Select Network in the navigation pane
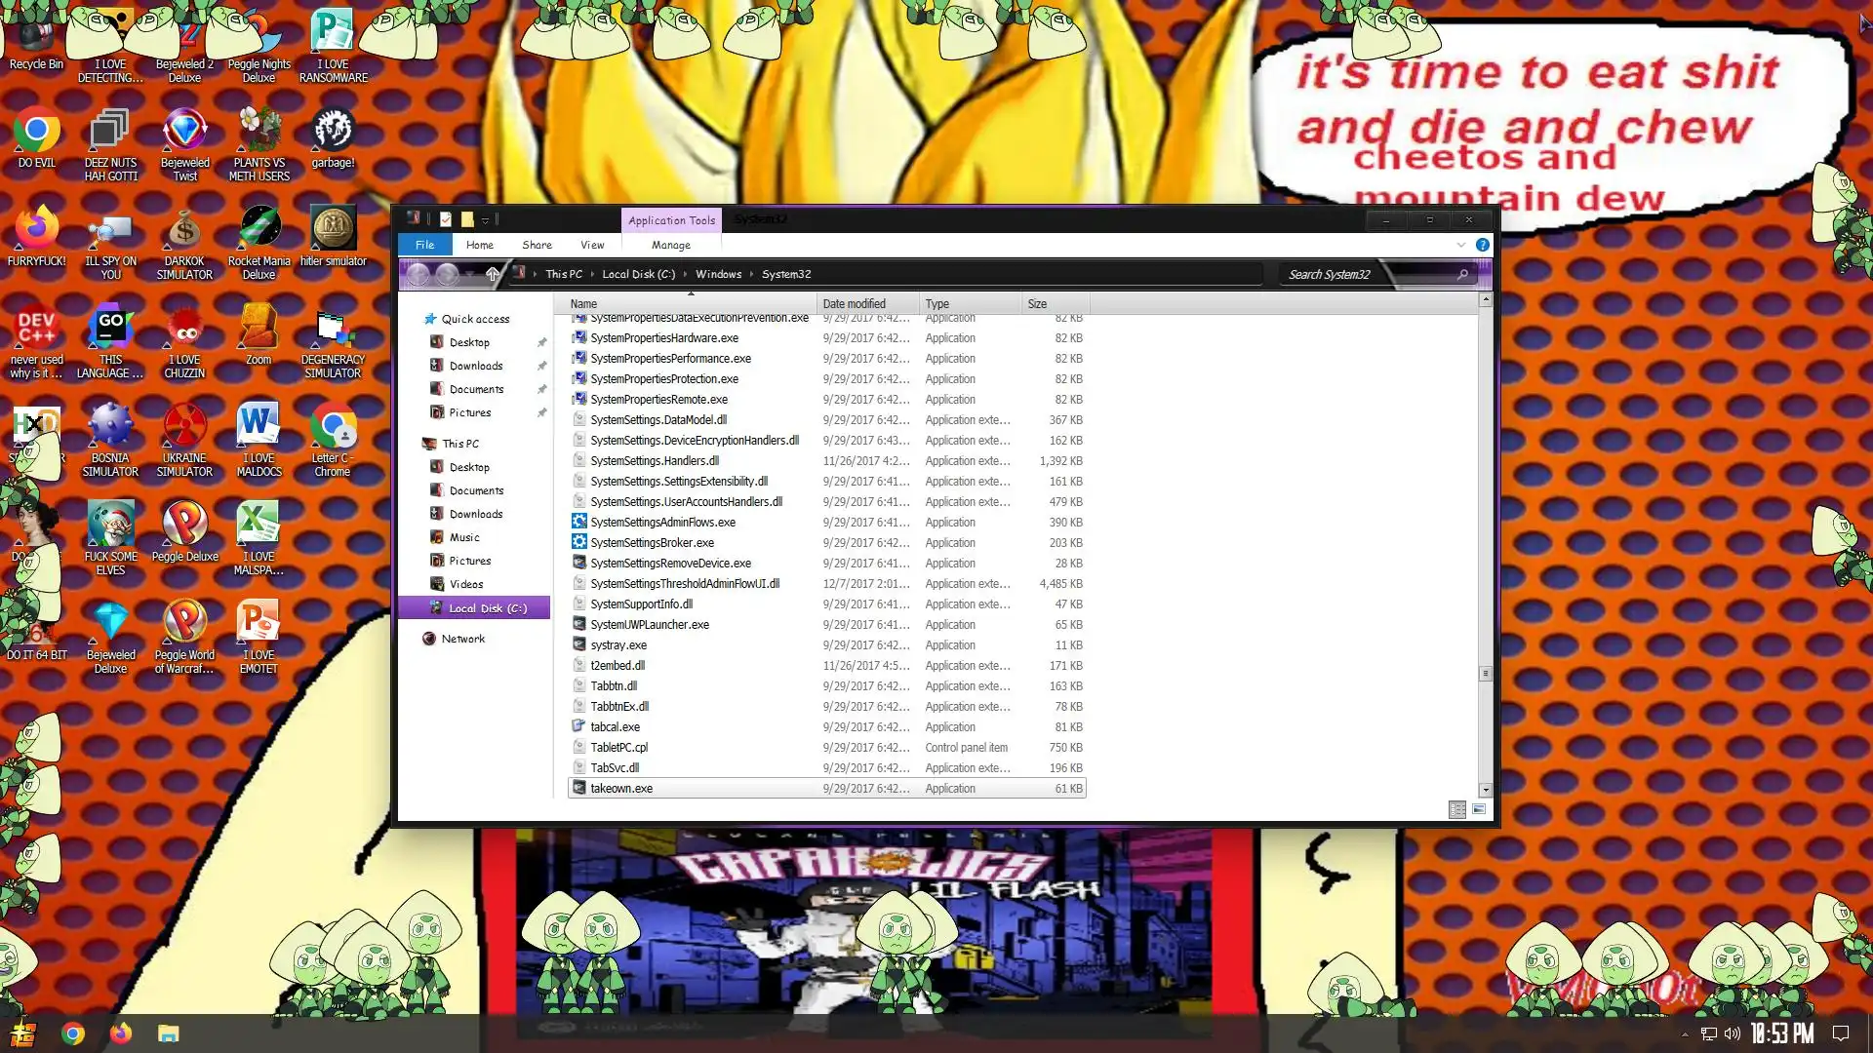 pos(462,639)
